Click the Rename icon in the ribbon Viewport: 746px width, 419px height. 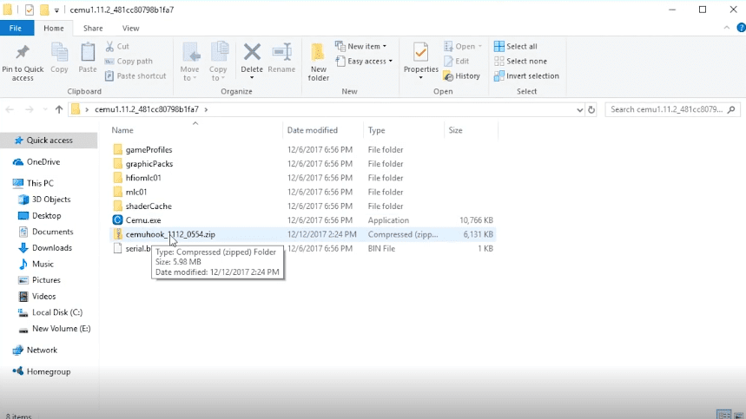(x=281, y=55)
